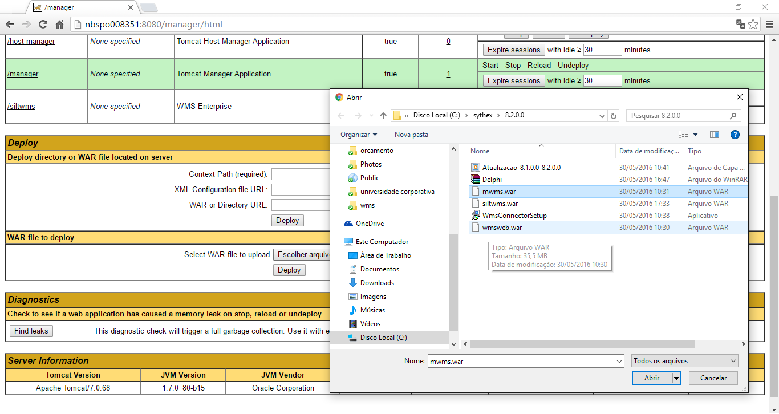Screen dimensions: 779x414
Task: Click the Find leaks button
Action: (x=31, y=331)
